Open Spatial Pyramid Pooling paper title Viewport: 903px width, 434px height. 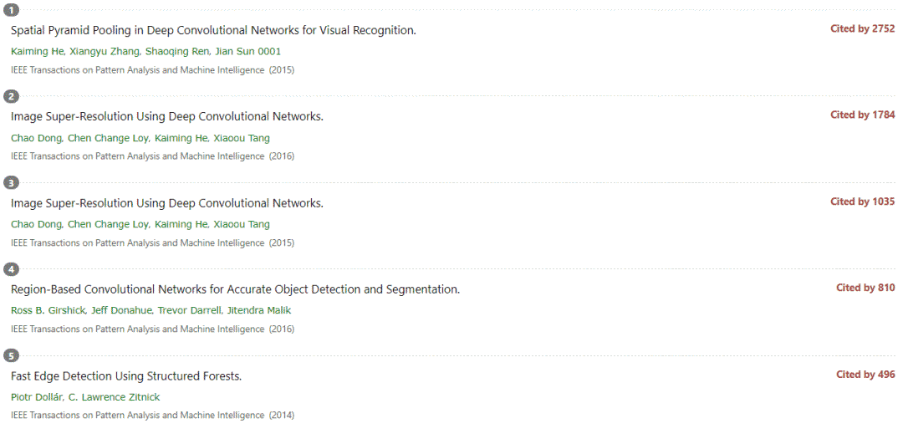(x=214, y=30)
